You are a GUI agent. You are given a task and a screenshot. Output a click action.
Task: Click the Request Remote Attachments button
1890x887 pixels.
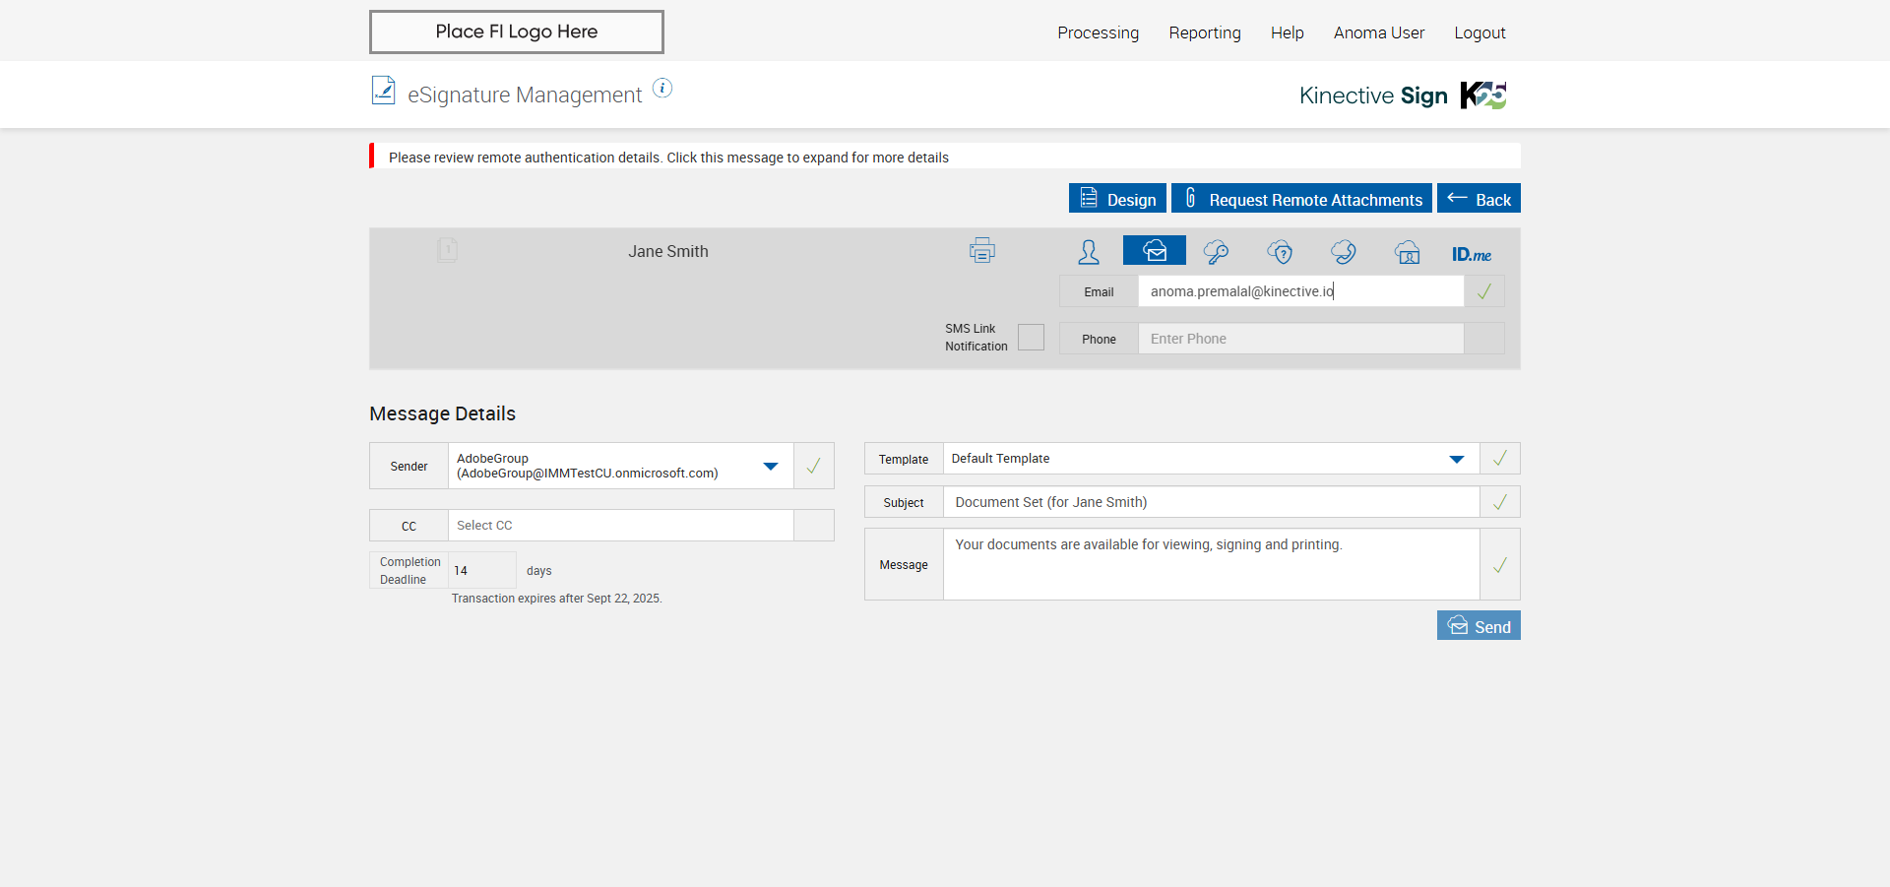pyautogui.click(x=1301, y=199)
